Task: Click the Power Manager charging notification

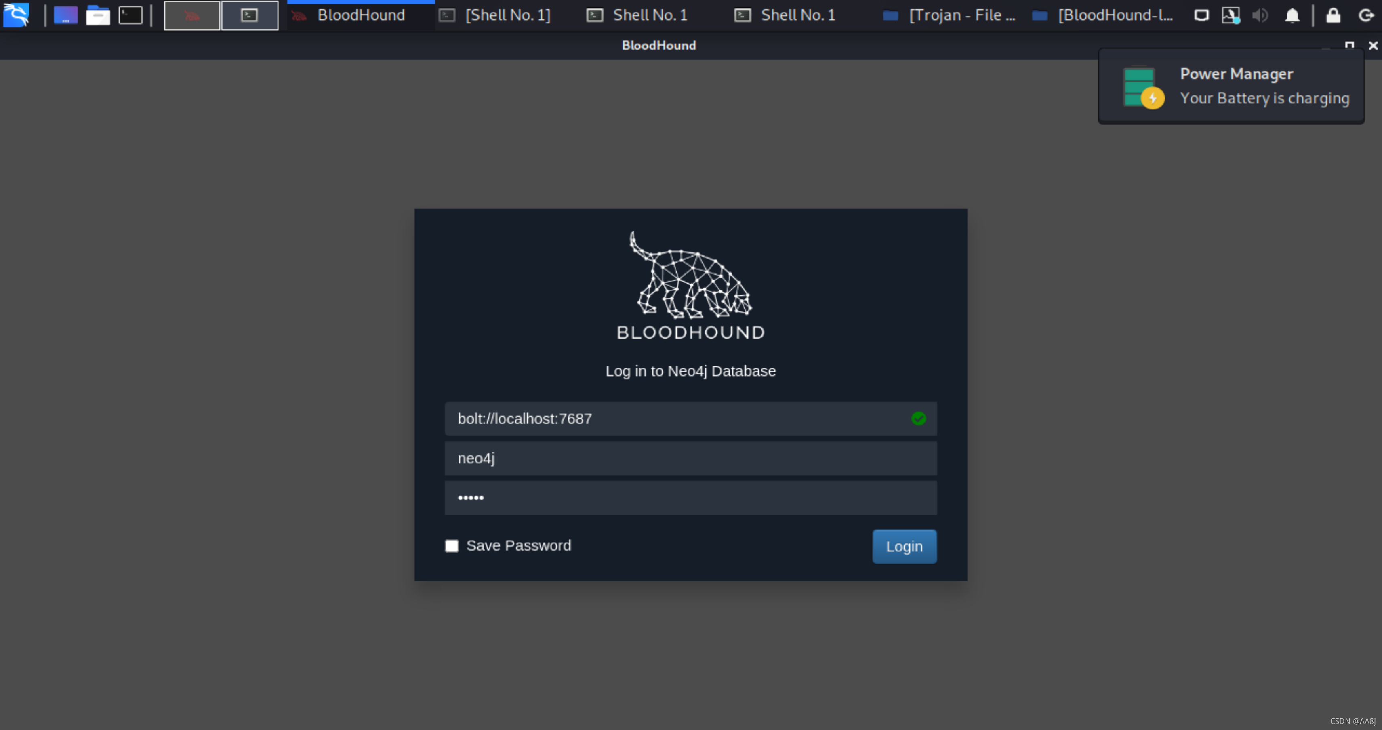Action: coord(1231,86)
